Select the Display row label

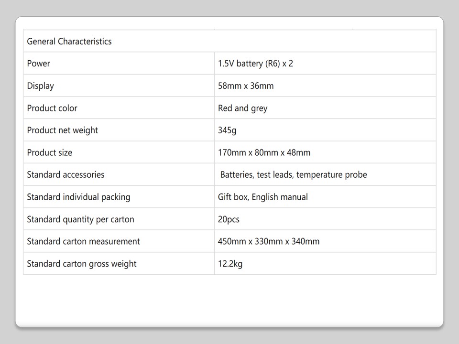(41, 86)
